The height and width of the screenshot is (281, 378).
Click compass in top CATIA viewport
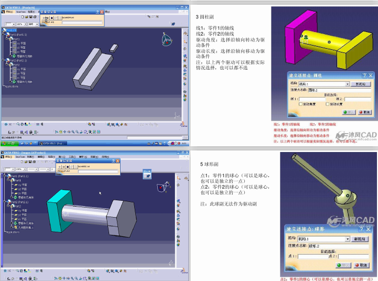167,39
